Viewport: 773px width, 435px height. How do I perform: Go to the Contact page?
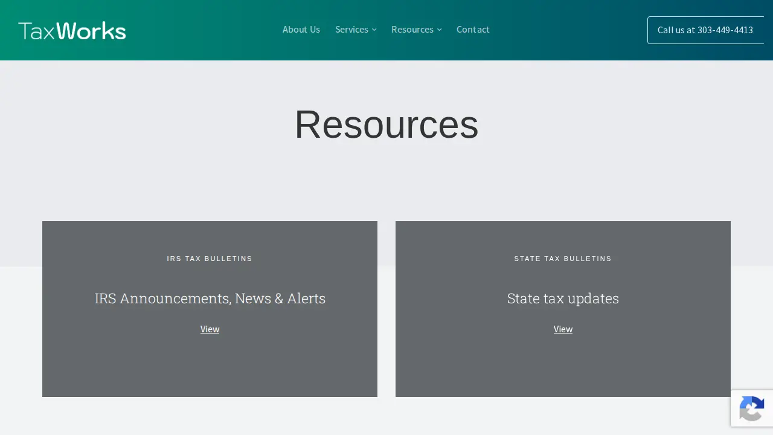coord(473,29)
